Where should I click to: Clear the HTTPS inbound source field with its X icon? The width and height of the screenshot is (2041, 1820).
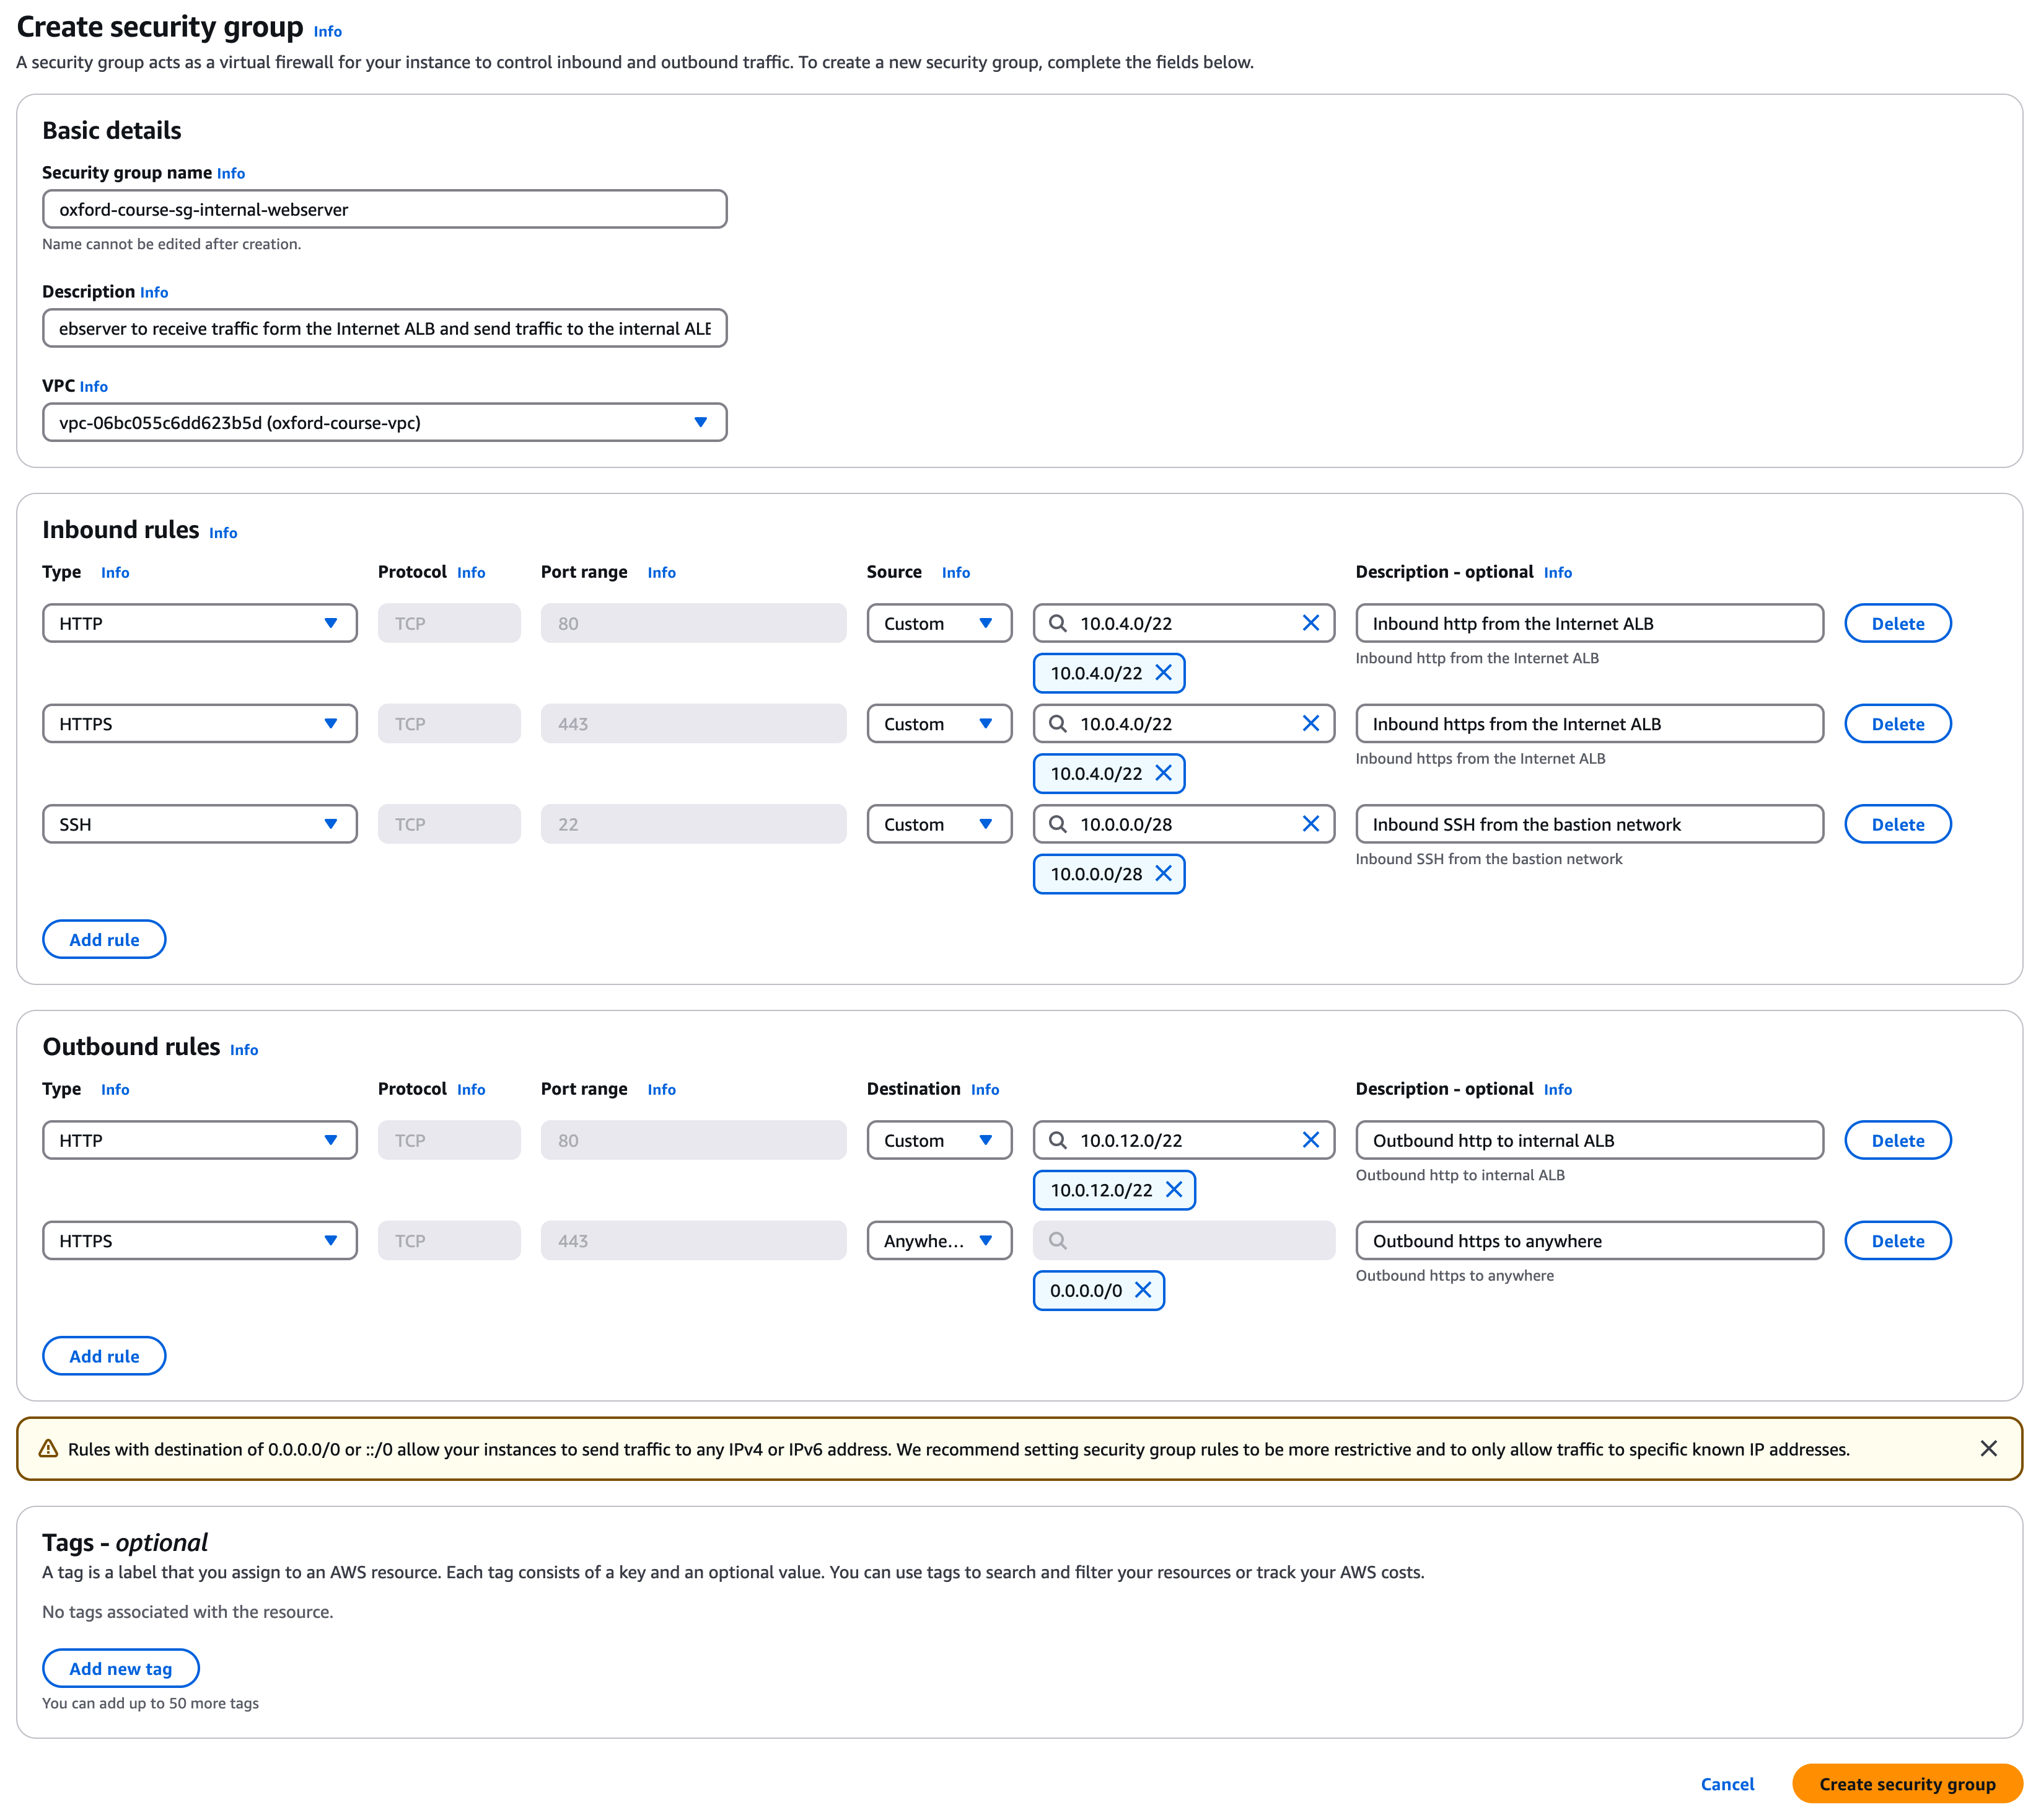point(1310,723)
